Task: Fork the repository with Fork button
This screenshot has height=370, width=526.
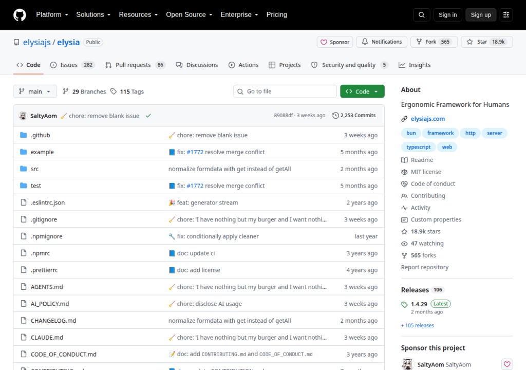Action: click(x=434, y=42)
